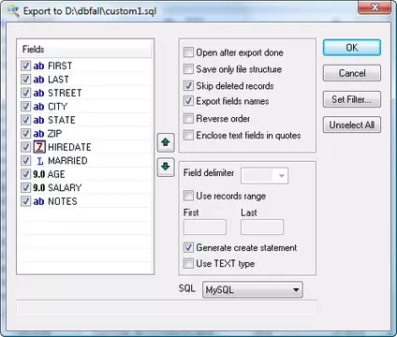This screenshot has width=397, height=337.
Task: Click the logical type icon beside MARRIED
Action: (39, 161)
